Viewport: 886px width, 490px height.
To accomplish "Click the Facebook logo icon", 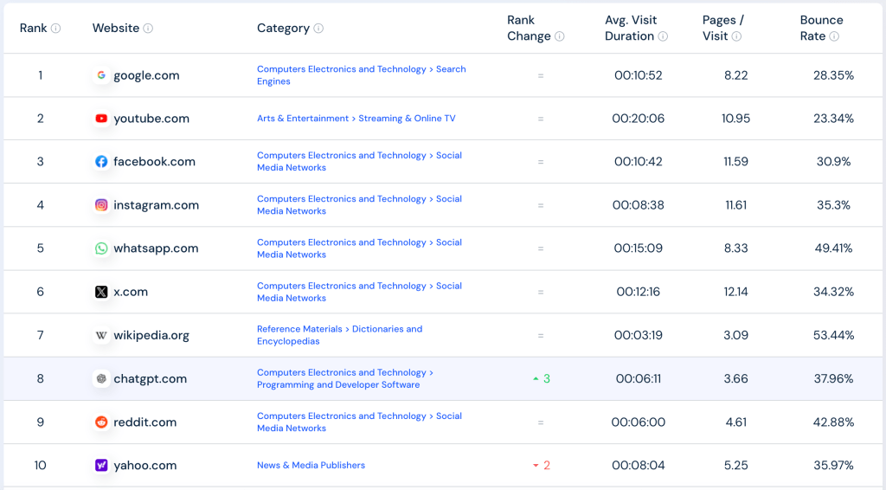I will click(x=101, y=162).
